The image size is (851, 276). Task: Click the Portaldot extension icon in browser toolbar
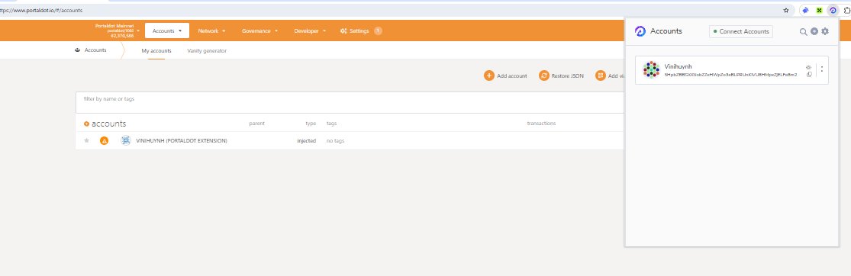click(x=833, y=10)
